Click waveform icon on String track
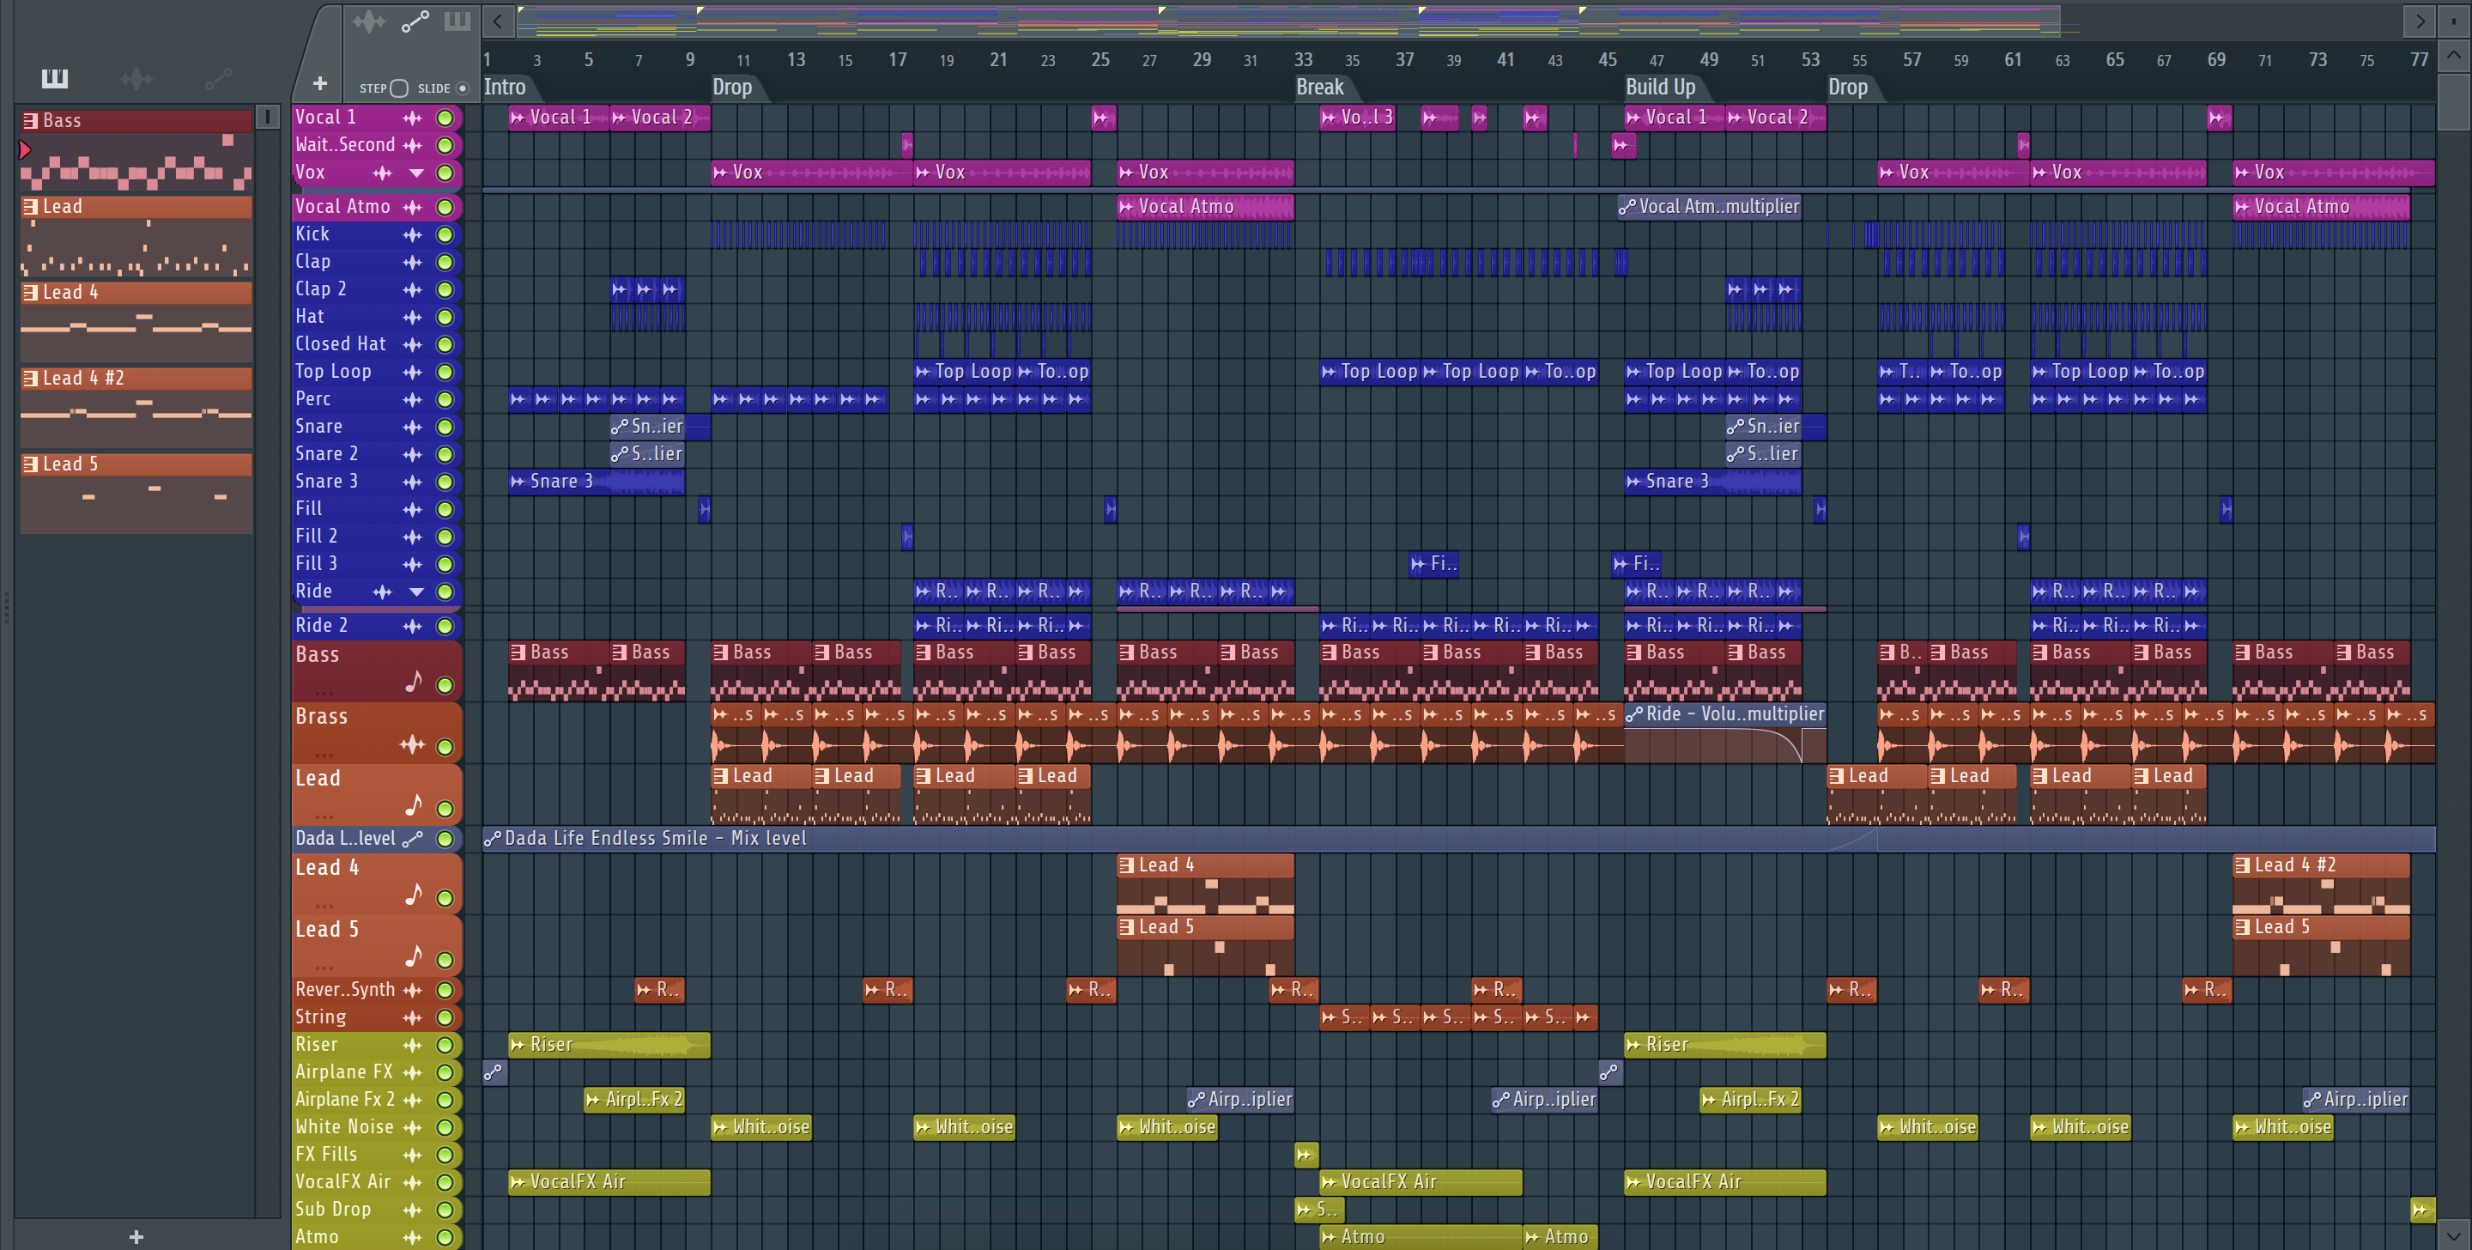 click(x=413, y=1017)
